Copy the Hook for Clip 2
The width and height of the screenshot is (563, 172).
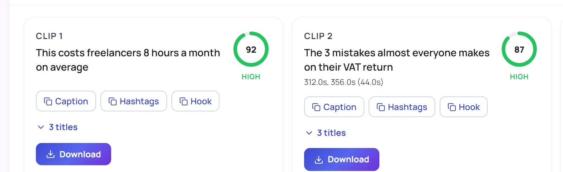pos(464,107)
